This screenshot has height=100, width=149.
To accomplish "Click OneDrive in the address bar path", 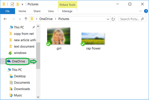I will pyautogui.click(x=46, y=19).
